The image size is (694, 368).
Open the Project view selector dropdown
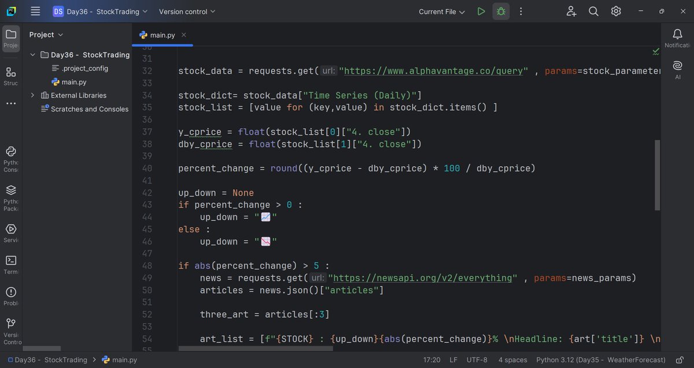point(46,35)
